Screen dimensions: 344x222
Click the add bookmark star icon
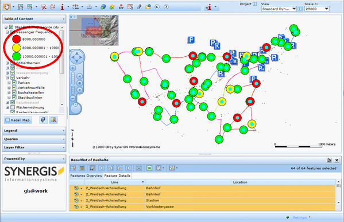[112, 7]
